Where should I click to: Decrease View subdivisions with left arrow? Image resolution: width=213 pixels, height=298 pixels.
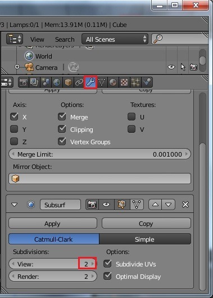click(x=13, y=264)
